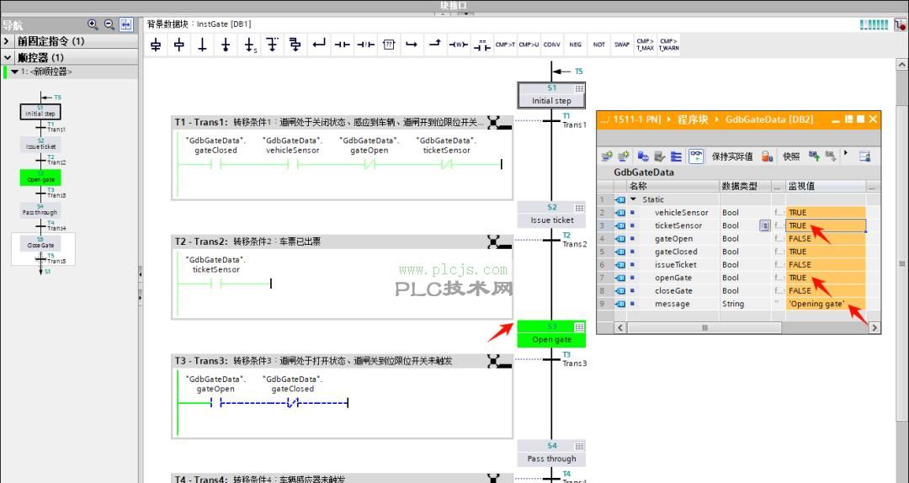
Task: Zoom out on the navigation view
Action: (109, 24)
